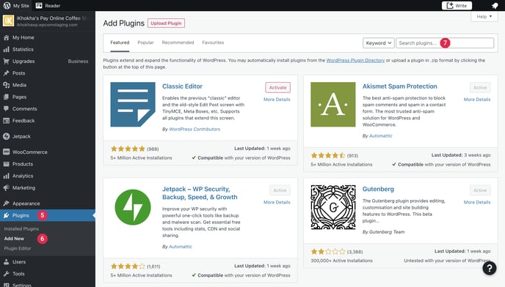
Task: Click the Tools wrench icon
Action: pos(6,274)
